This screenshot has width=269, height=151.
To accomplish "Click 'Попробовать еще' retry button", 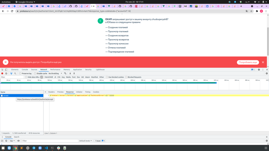I will (248, 62).
